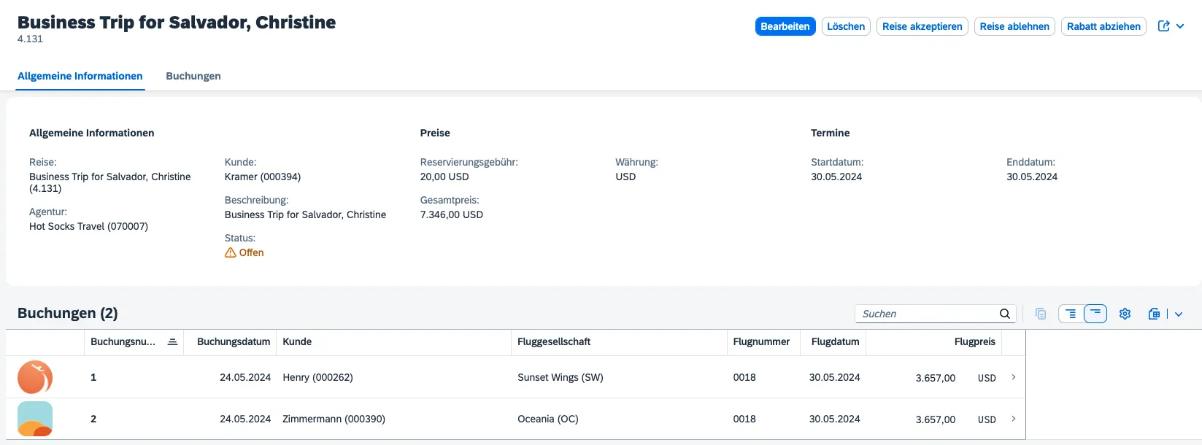Open table settings via the gear icon

pos(1125,314)
